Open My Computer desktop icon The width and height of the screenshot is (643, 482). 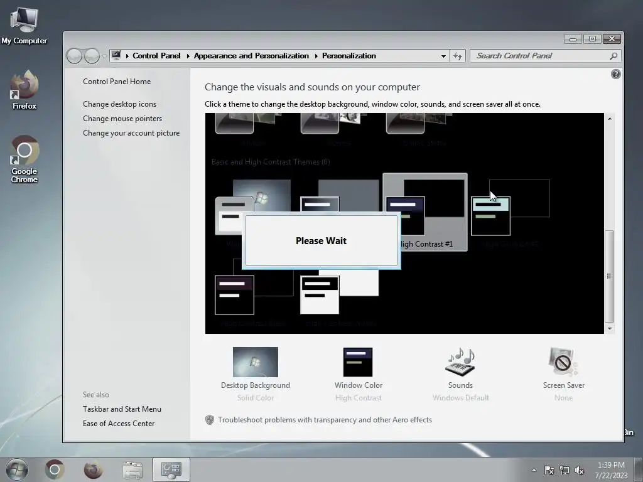point(24,26)
